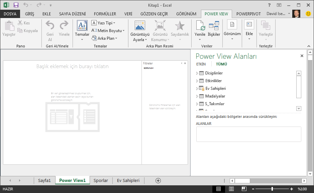Viewport: 314px width, 193px height.
Task: Open the Sayfa1 sheet tab
Action: (x=44, y=180)
